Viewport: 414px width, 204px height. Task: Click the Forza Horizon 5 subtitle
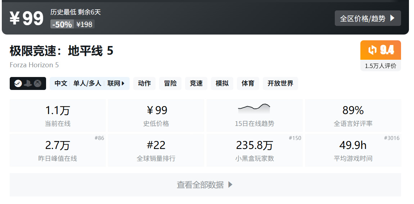(x=34, y=65)
